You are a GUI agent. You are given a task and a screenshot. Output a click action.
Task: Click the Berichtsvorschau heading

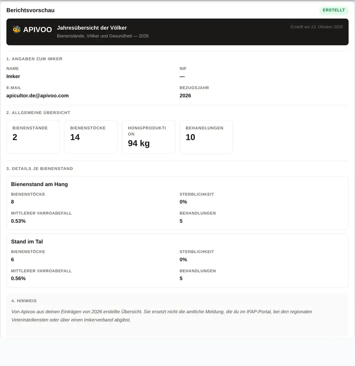click(30, 10)
